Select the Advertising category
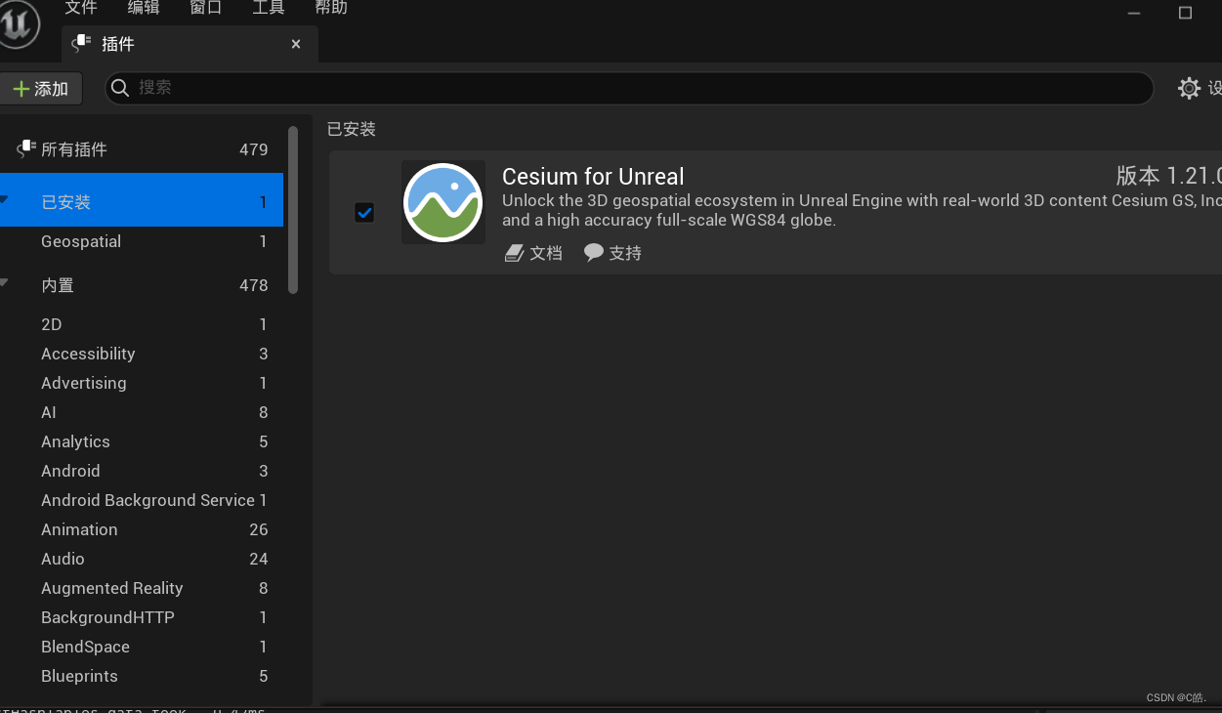 tap(142, 383)
